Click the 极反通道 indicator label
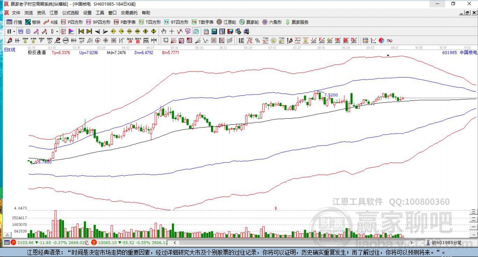 36,52
